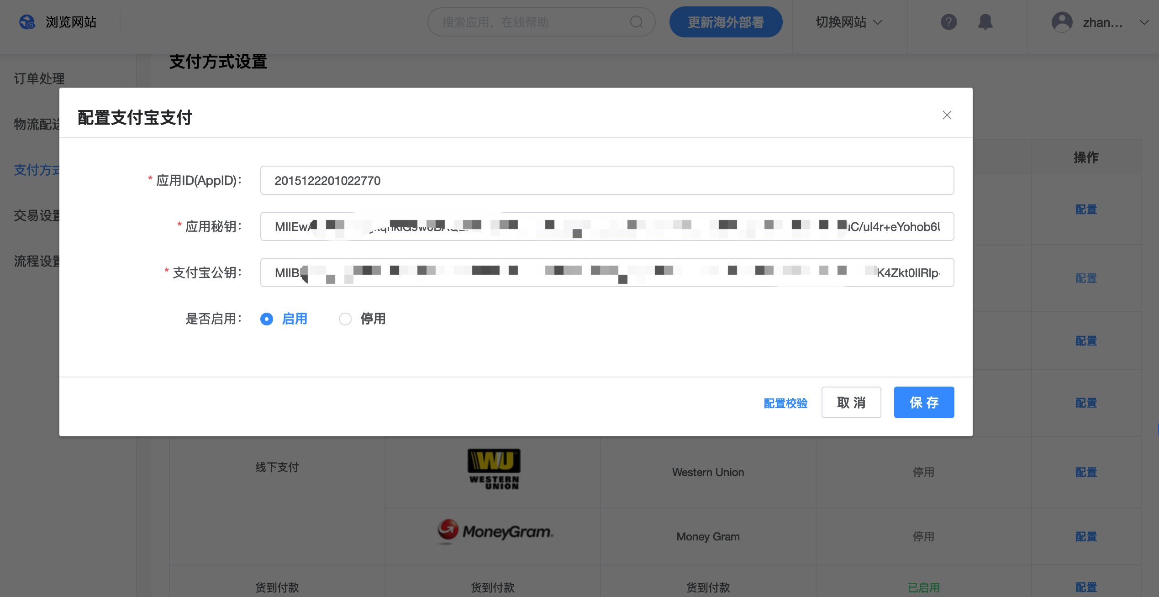Expand the 切换网站 dropdown
The width and height of the screenshot is (1159, 597).
click(x=849, y=22)
